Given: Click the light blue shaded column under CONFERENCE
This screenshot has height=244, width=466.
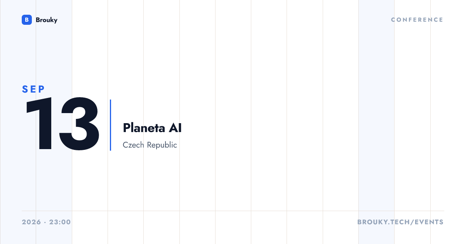Looking at the screenshot, I should pyautogui.click(x=376, y=122).
